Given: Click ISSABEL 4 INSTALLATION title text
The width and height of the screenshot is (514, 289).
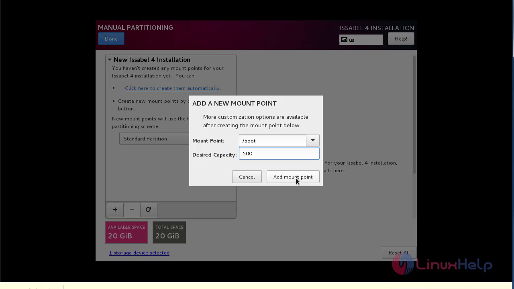Looking at the screenshot, I should (x=377, y=28).
